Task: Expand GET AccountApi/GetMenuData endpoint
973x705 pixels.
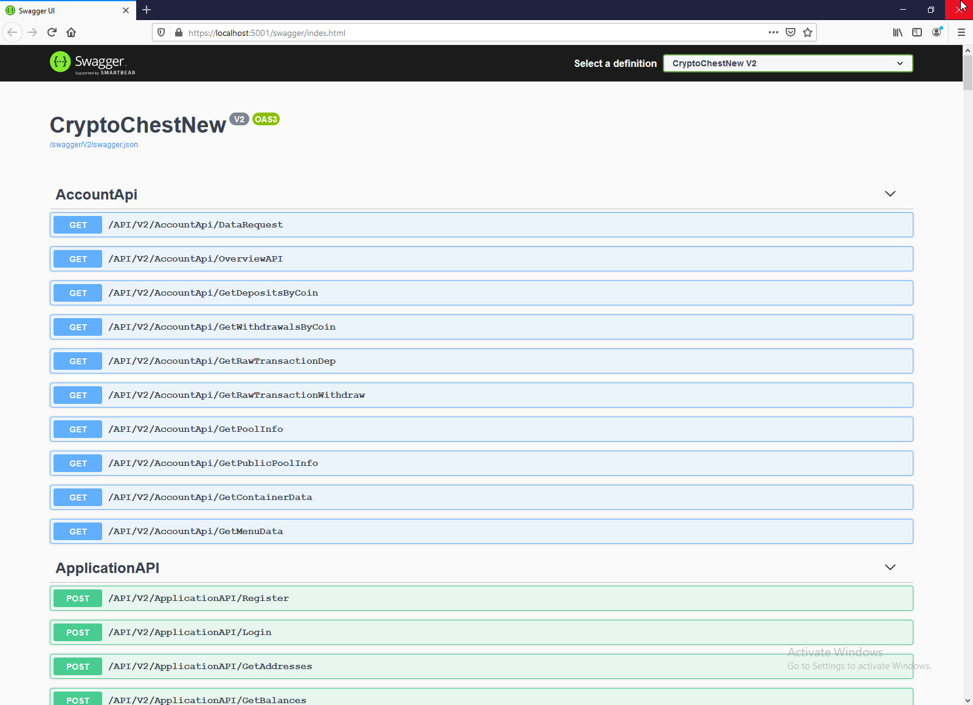Action: pos(482,532)
